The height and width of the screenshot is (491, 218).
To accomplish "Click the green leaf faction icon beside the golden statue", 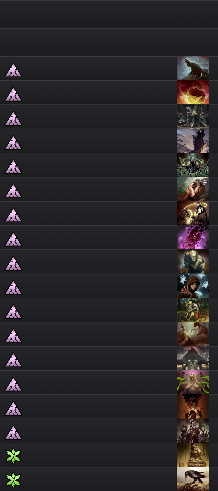I will coord(13,456).
